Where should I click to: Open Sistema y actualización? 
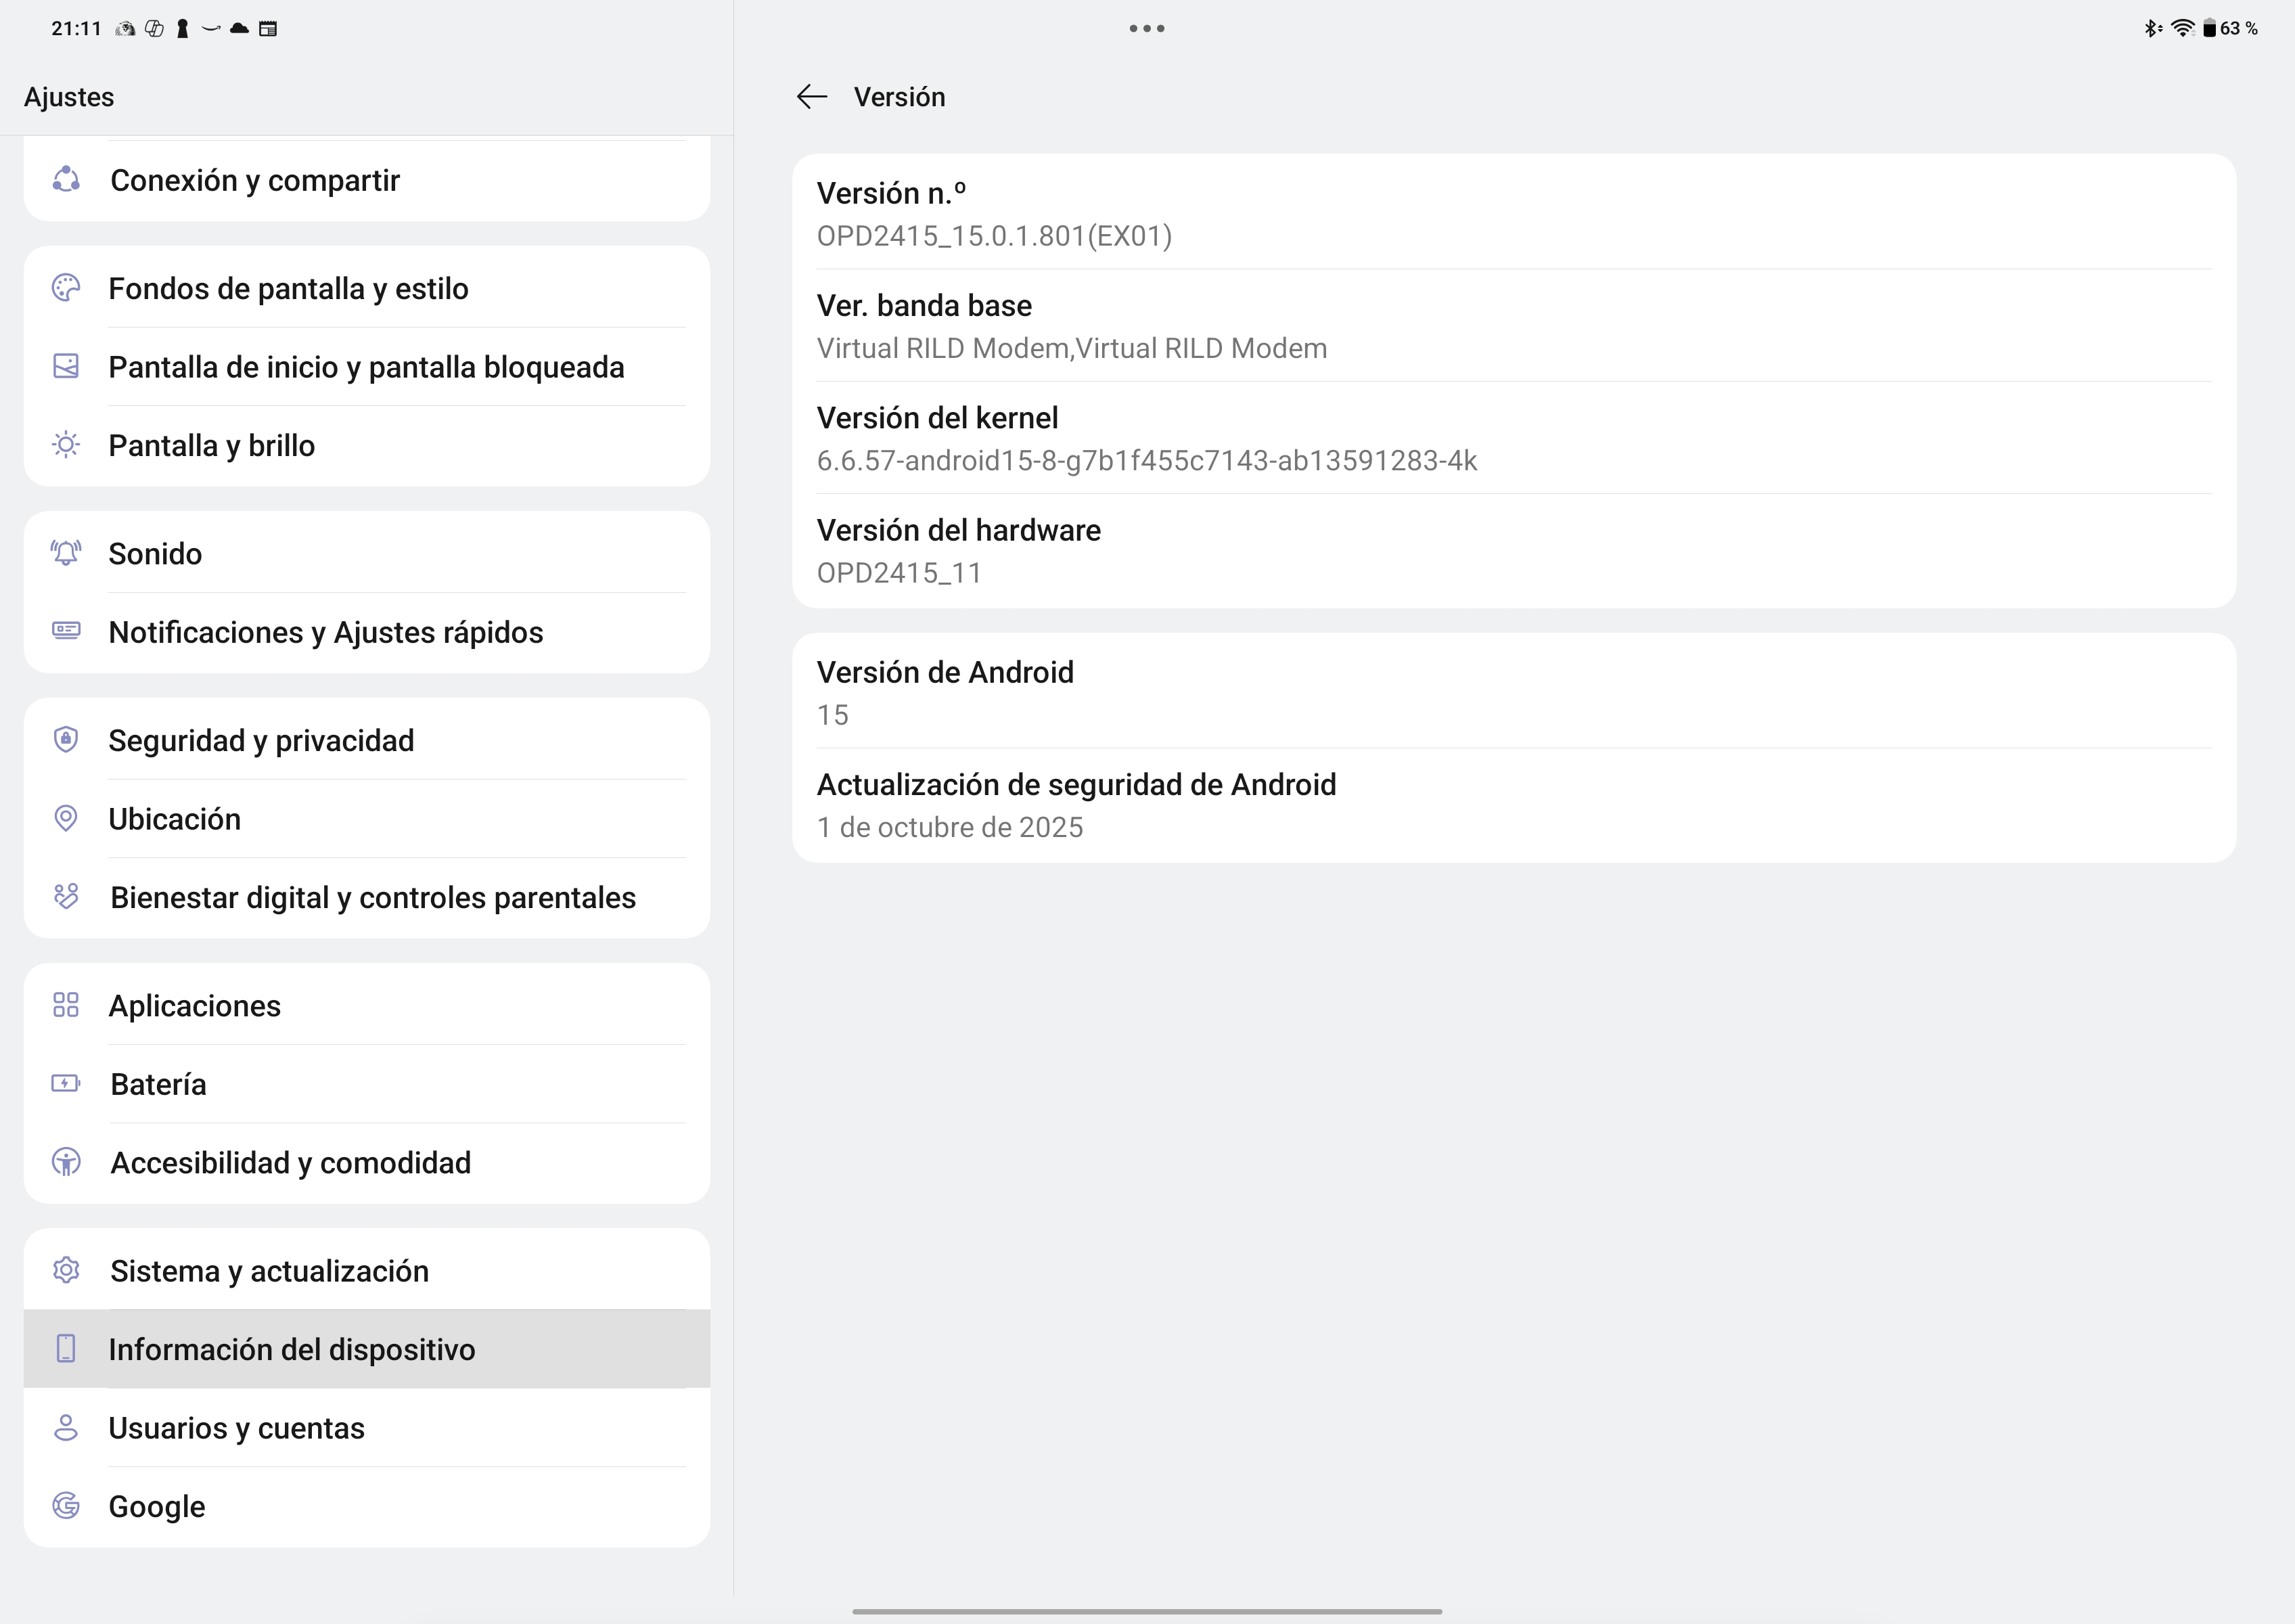point(367,1270)
